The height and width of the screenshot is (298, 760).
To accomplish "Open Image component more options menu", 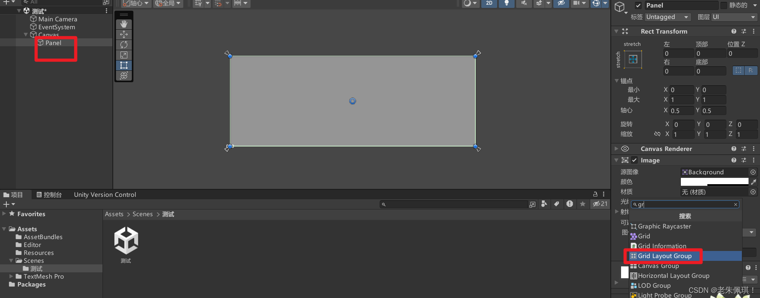I will coord(754,160).
